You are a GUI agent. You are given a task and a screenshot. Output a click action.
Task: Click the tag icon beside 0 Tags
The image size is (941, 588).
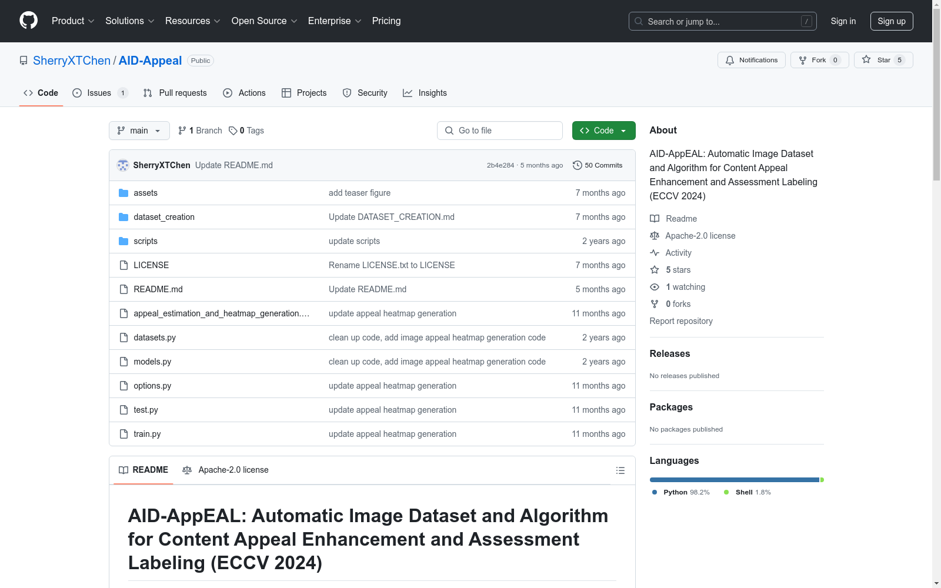pos(233,131)
